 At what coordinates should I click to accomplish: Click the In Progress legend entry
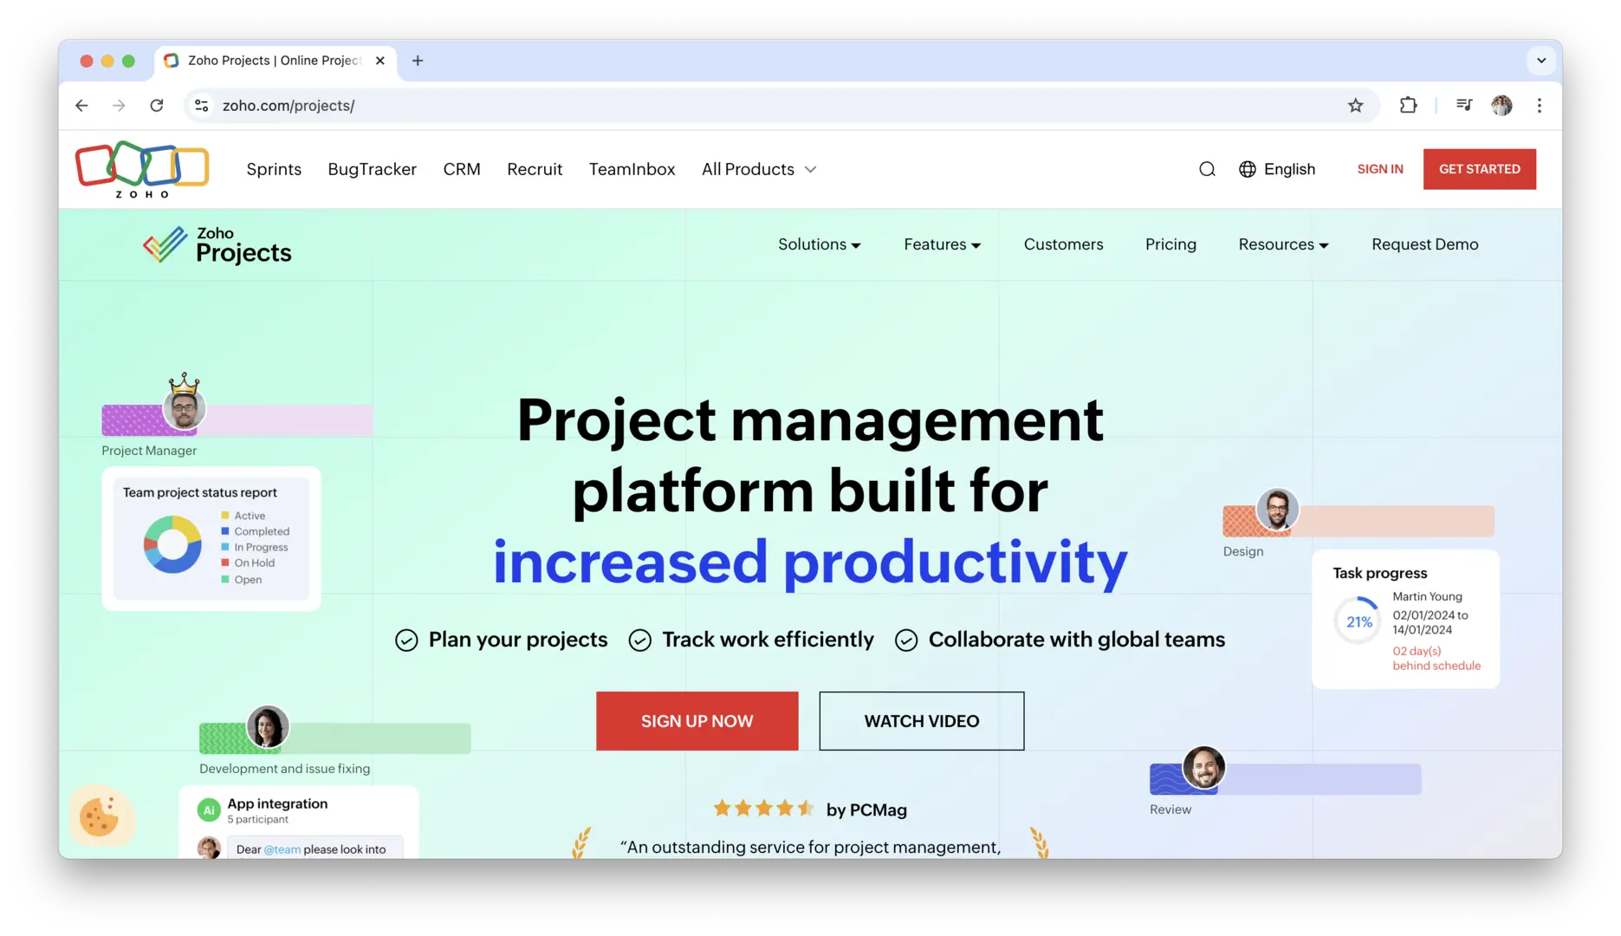pos(255,547)
